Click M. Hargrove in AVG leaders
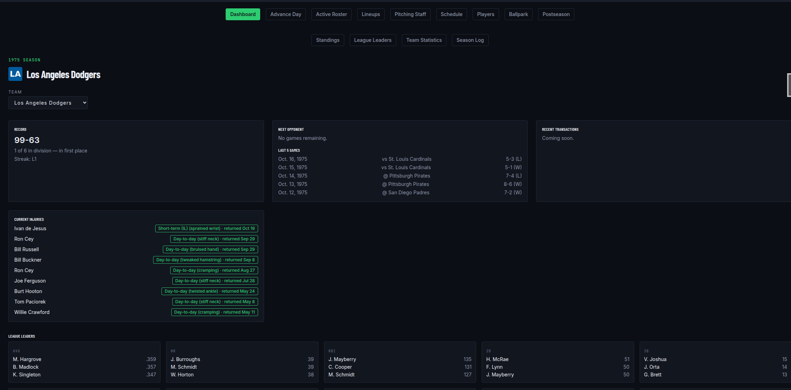The width and height of the screenshot is (791, 390). coord(27,359)
